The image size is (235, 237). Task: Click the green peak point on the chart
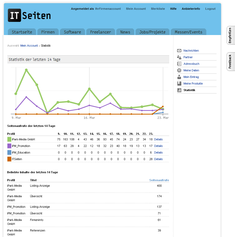pos(26,70)
